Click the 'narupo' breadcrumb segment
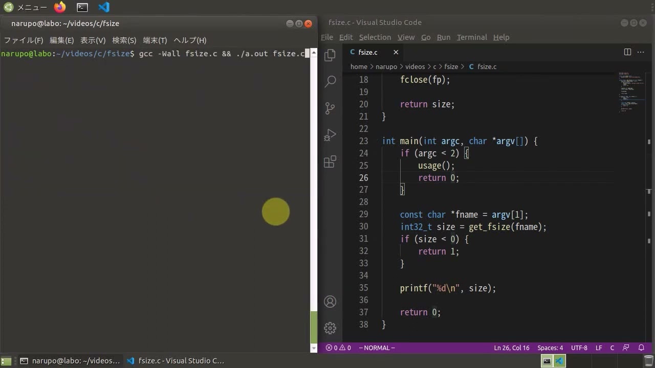 click(386, 67)
